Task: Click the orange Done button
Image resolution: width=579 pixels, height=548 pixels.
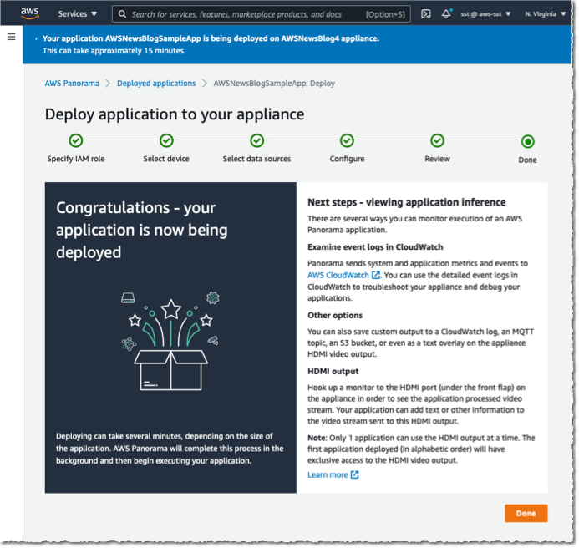Action: (x=526, y=513)
